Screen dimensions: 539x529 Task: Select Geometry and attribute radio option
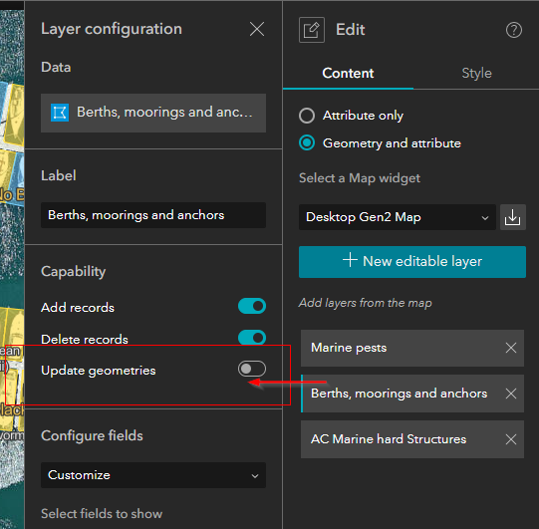(x=307, y=143)
